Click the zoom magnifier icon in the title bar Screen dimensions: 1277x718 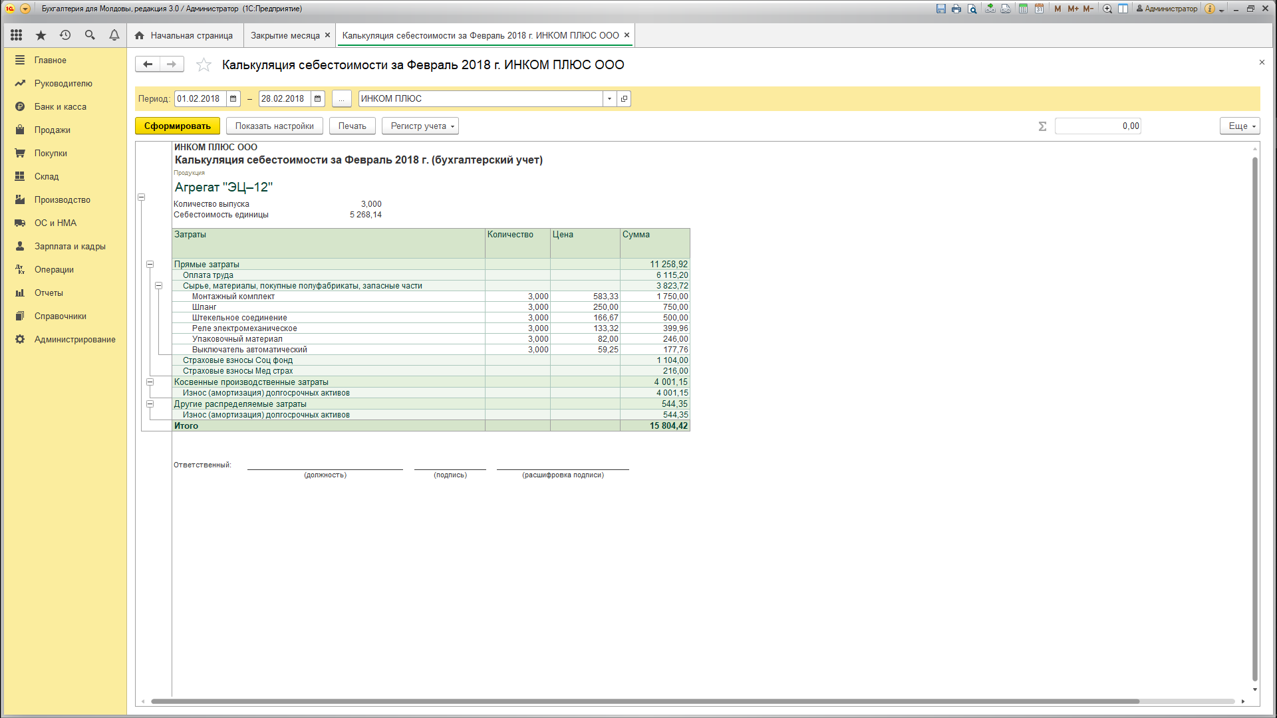1107,9
